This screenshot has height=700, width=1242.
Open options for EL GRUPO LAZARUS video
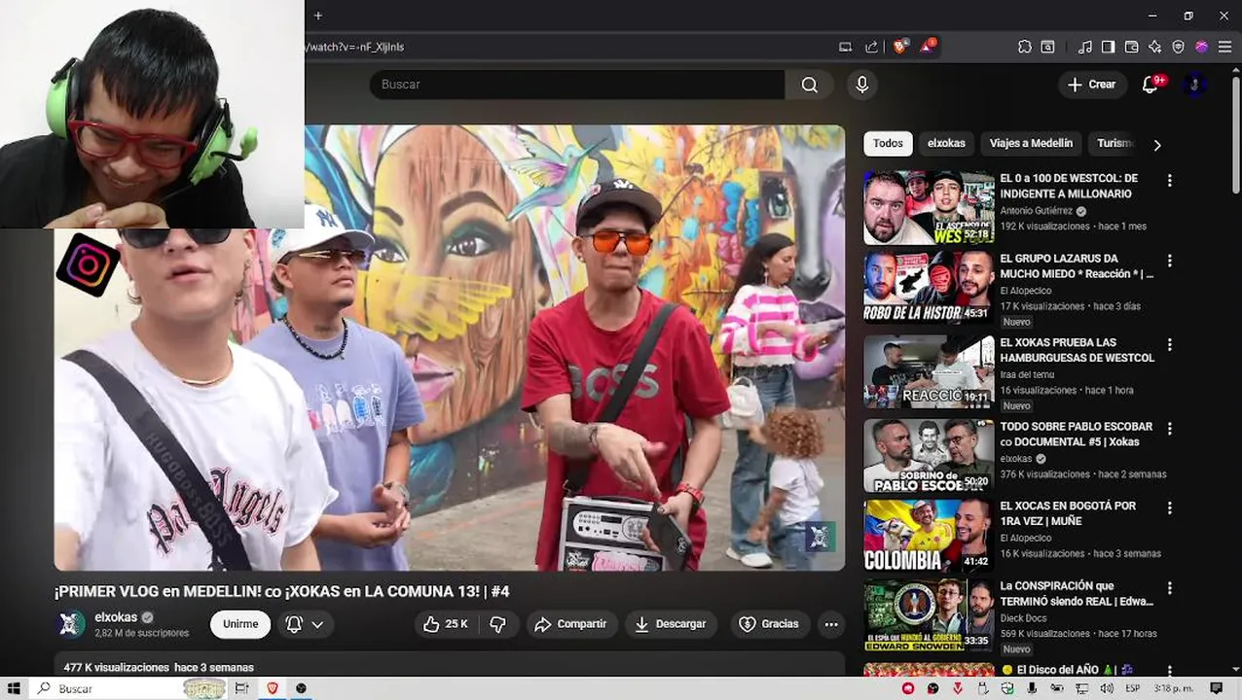[1169, 261]
